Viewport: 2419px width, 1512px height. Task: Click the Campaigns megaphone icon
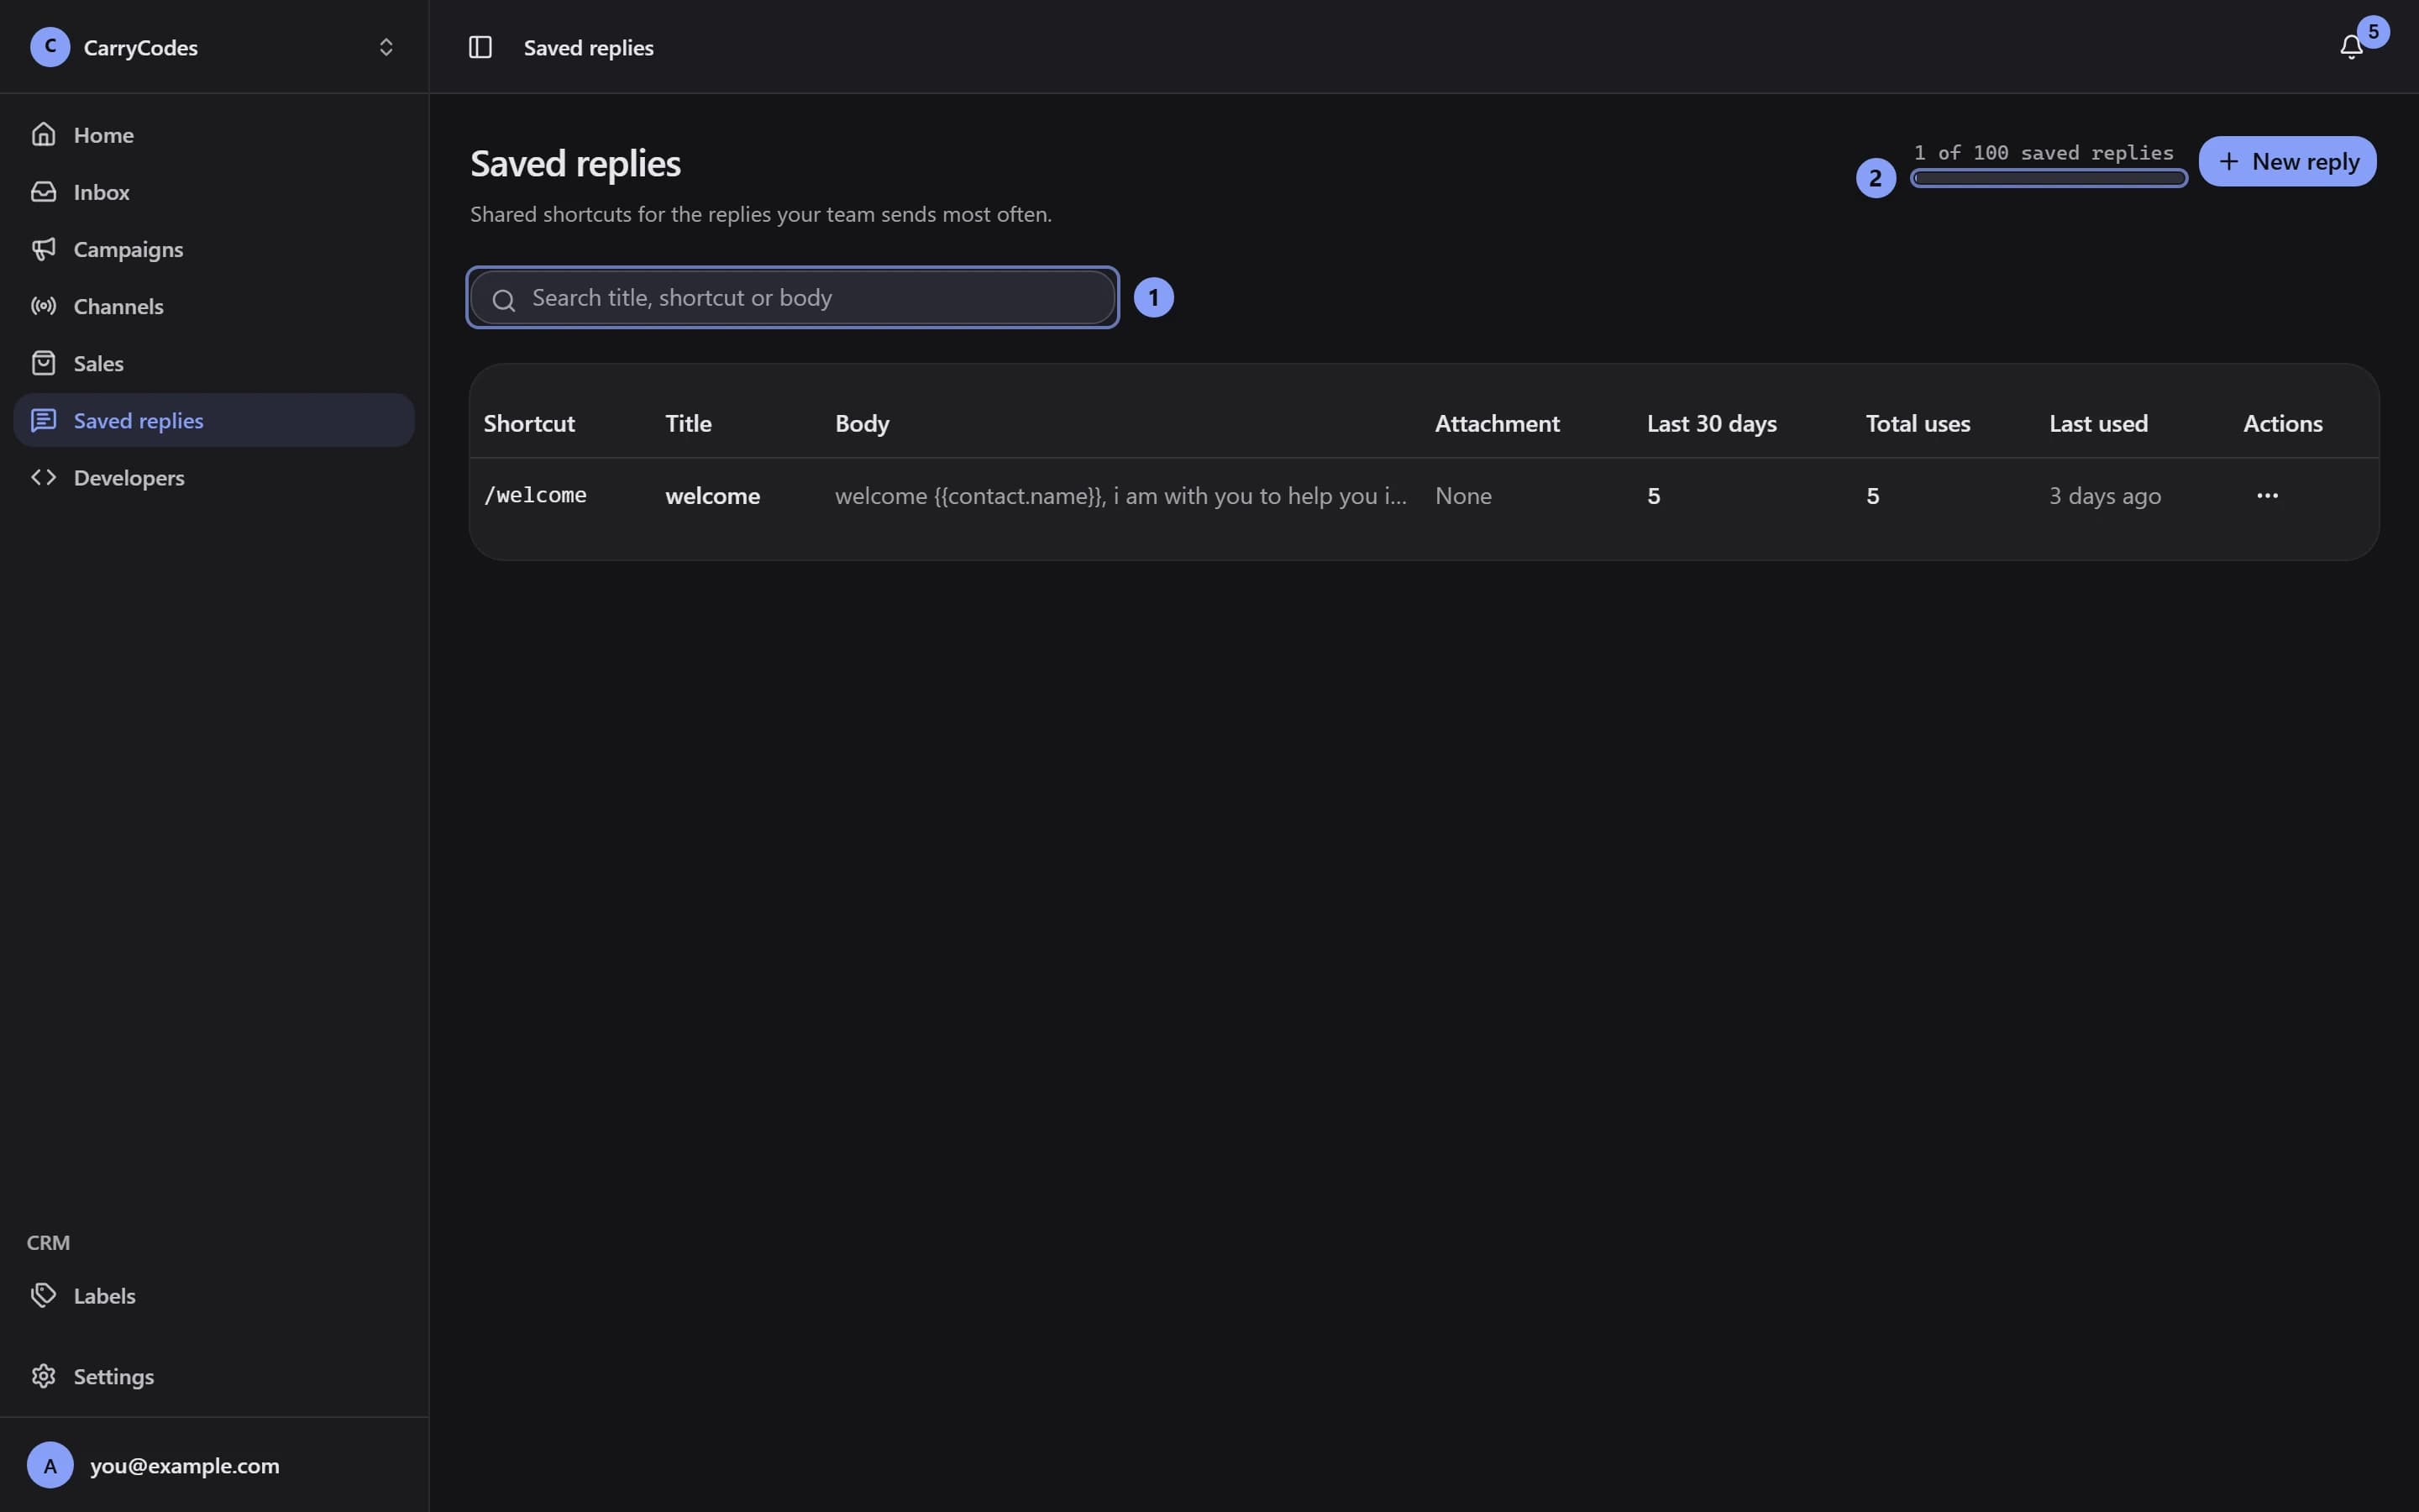click(43, 248)
